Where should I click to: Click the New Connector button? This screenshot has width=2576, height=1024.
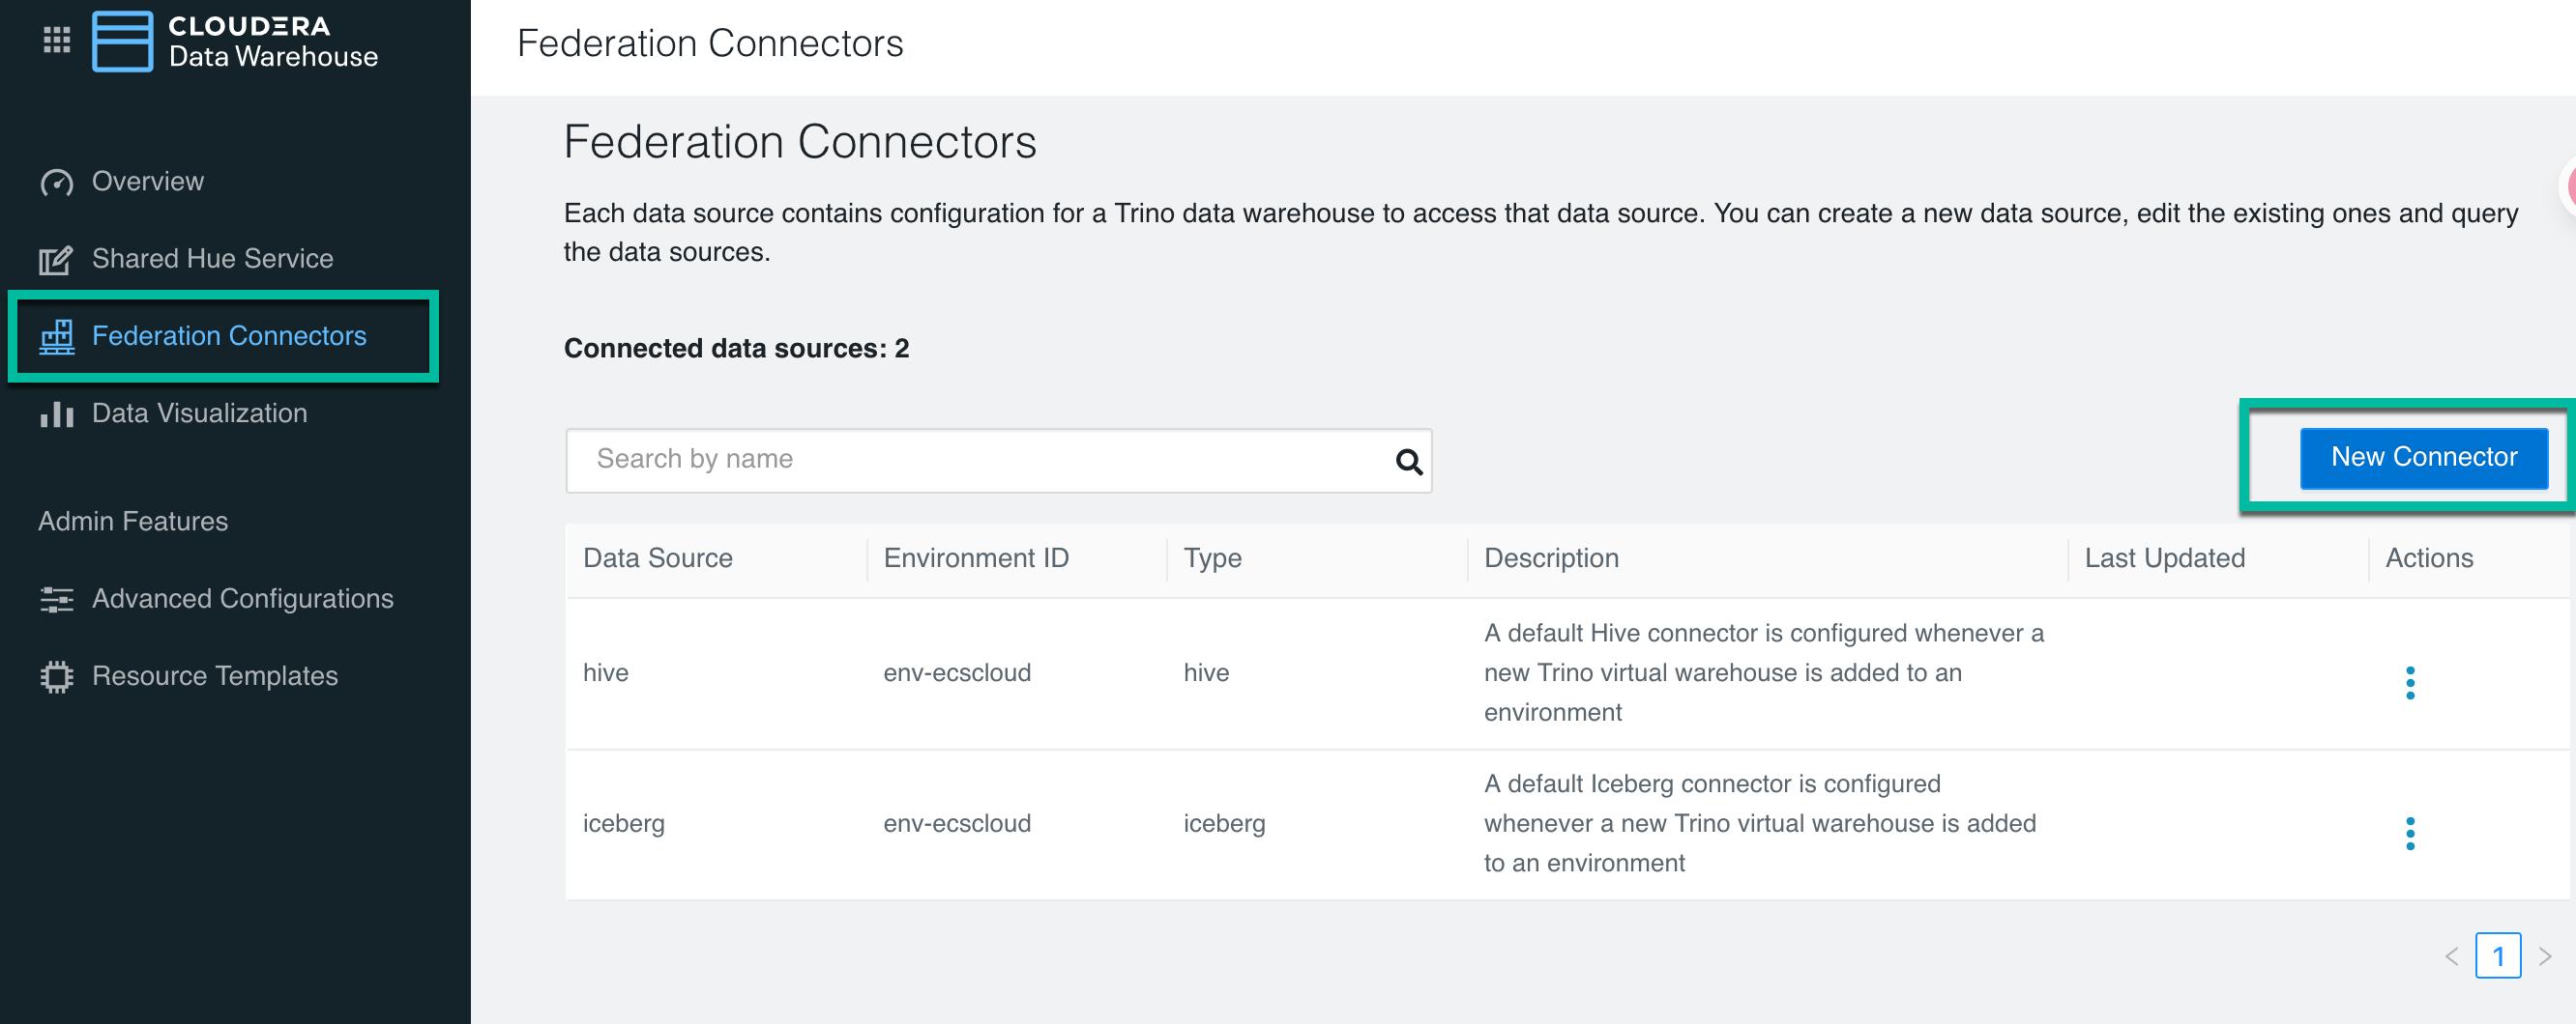2423,458
